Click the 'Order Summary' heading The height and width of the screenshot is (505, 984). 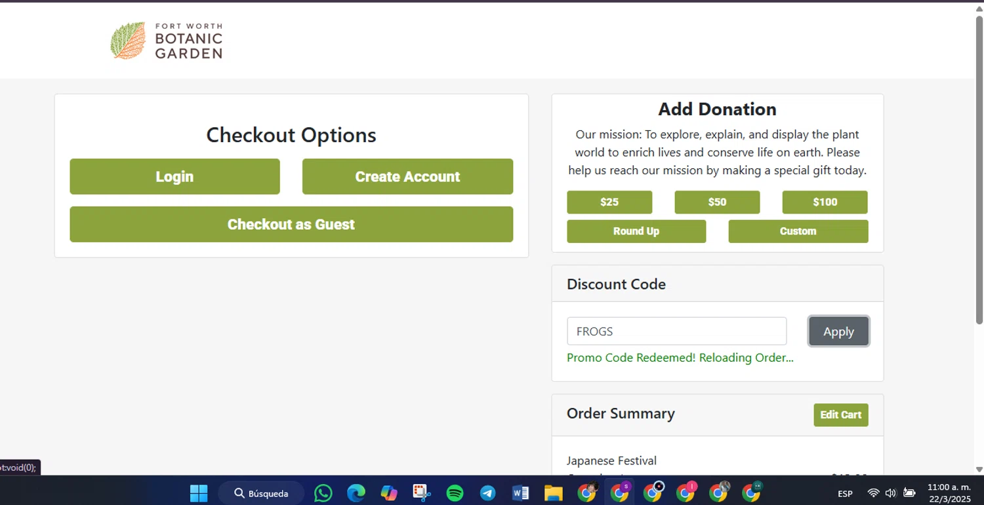(x=621, y=413)
